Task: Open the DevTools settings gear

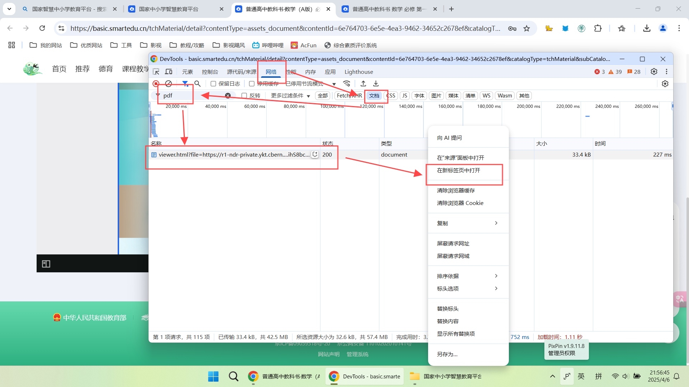Action: (654, 72)
